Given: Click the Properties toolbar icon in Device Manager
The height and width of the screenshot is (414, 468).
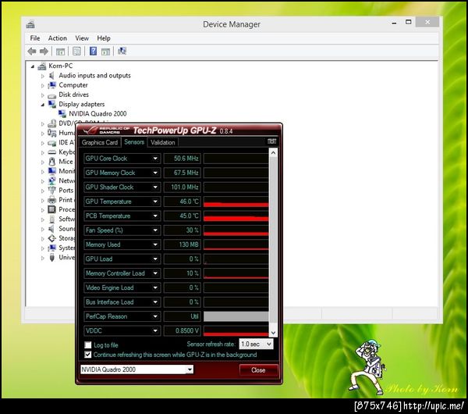Looking at the screenshot, I should 76,52.
